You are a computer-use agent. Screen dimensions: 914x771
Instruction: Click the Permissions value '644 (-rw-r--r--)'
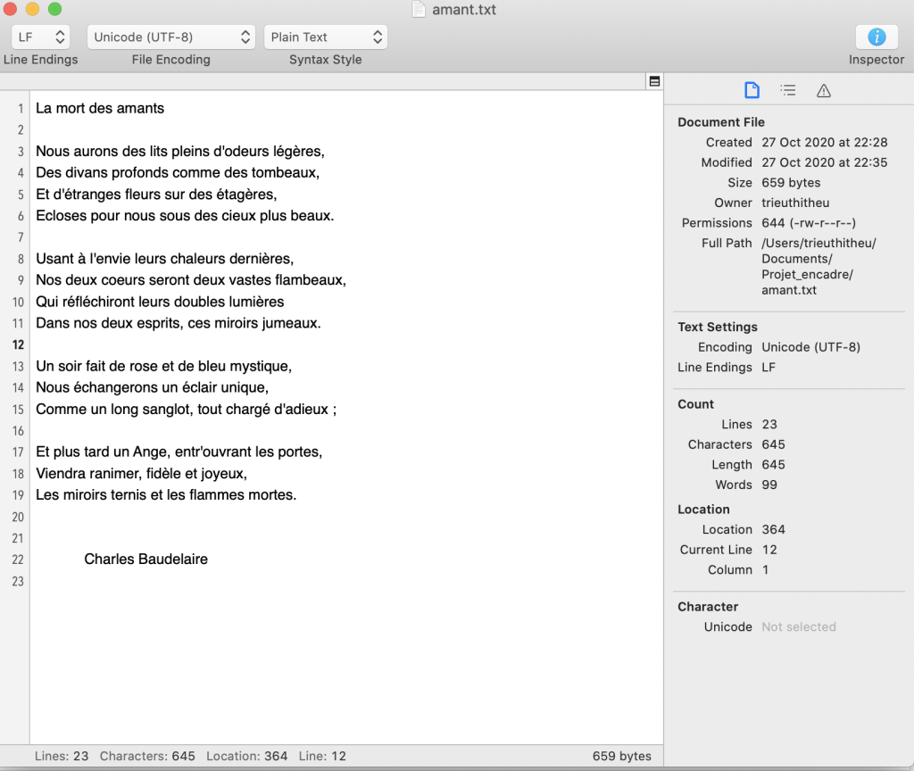pyautogui.click(x=809, y=223)
